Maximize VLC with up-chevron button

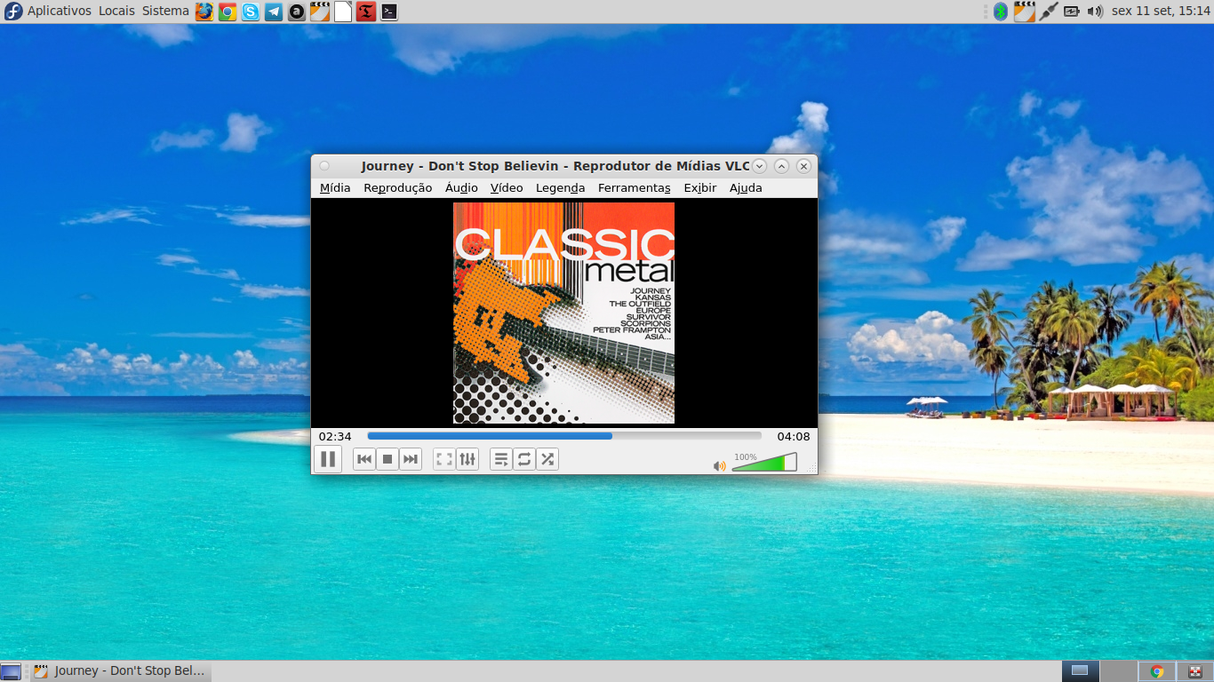click(781, 166)
